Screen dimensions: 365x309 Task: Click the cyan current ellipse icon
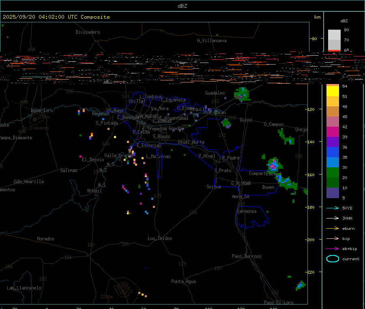click(x=333, y=259)
